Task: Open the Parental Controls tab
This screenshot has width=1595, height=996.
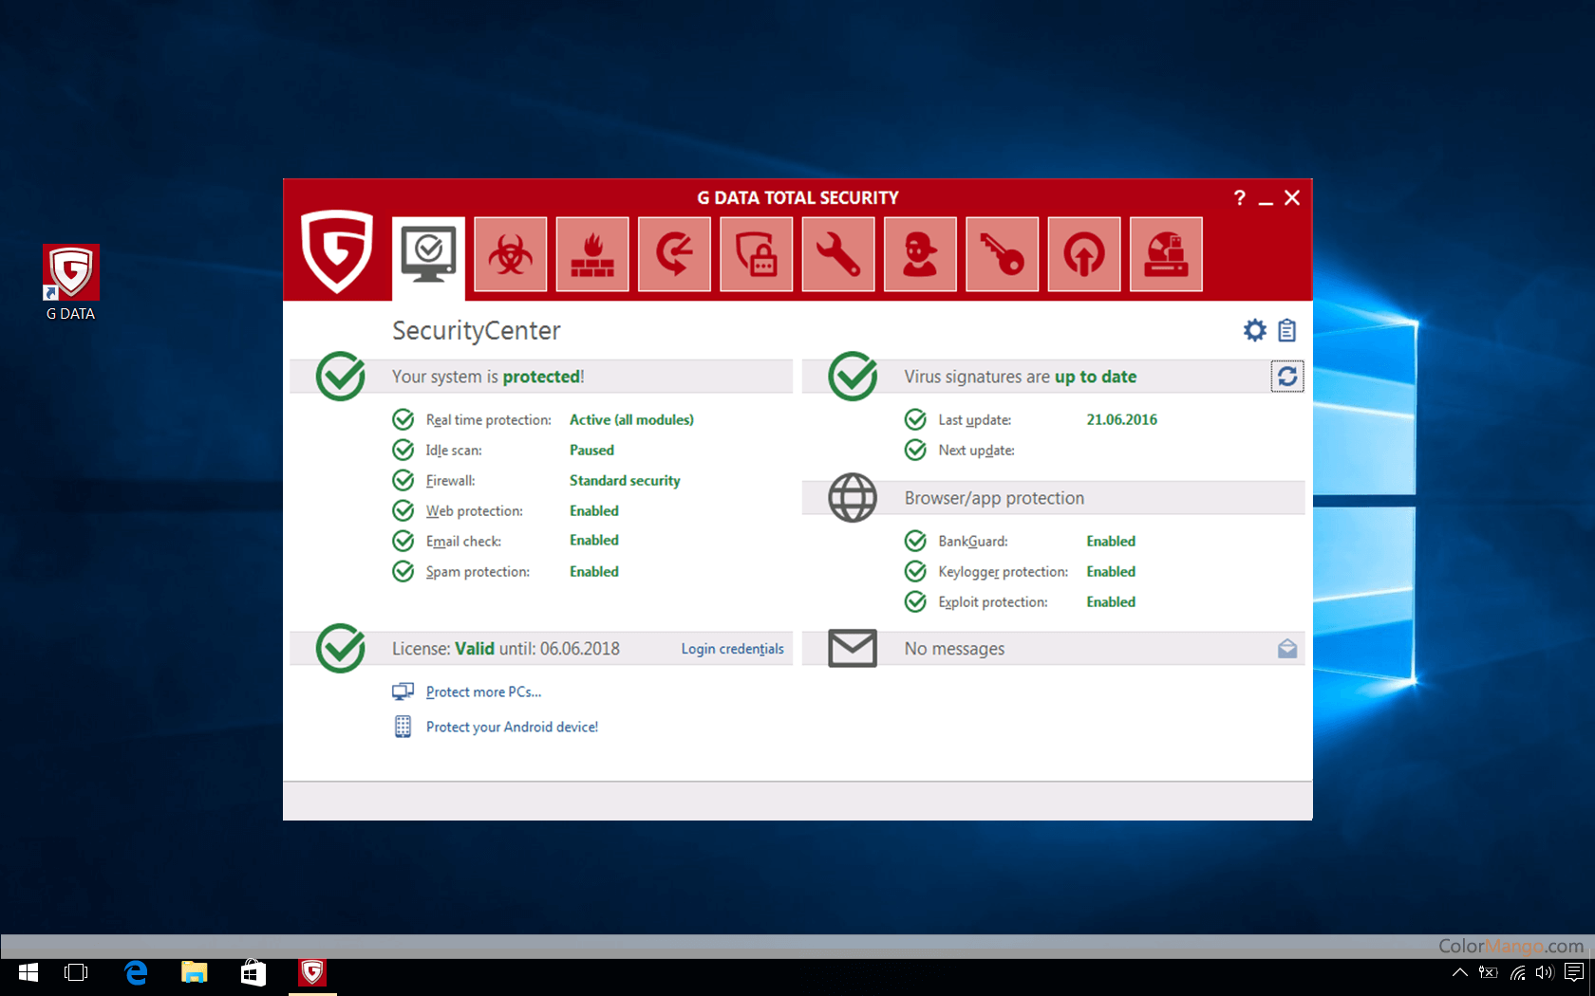Action: coord(920,254)
